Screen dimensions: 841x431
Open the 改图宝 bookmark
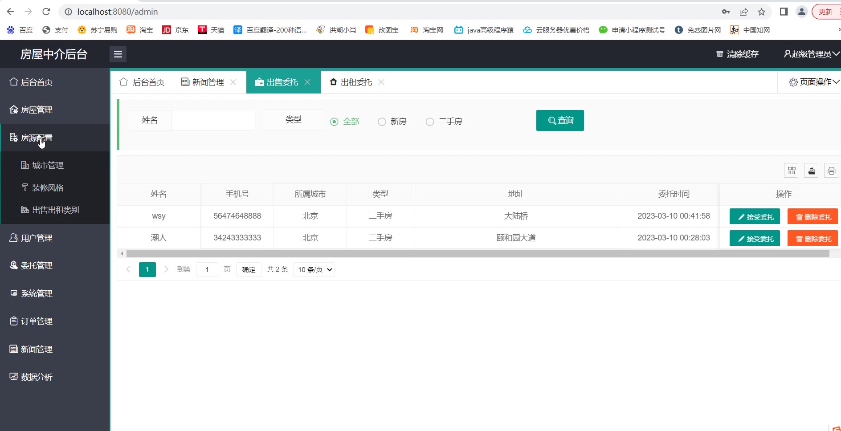coord(382,30)
